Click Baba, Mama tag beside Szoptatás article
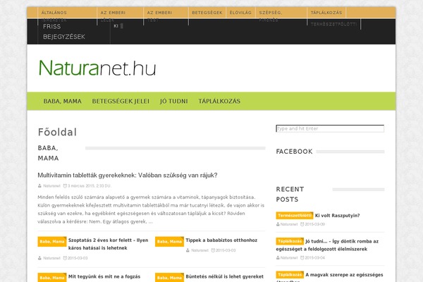The width and height of the screenshot is (423, 282). tap(51, 242)
